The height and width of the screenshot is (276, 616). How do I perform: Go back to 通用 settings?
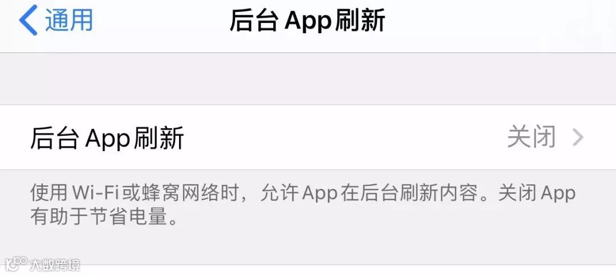56,21
